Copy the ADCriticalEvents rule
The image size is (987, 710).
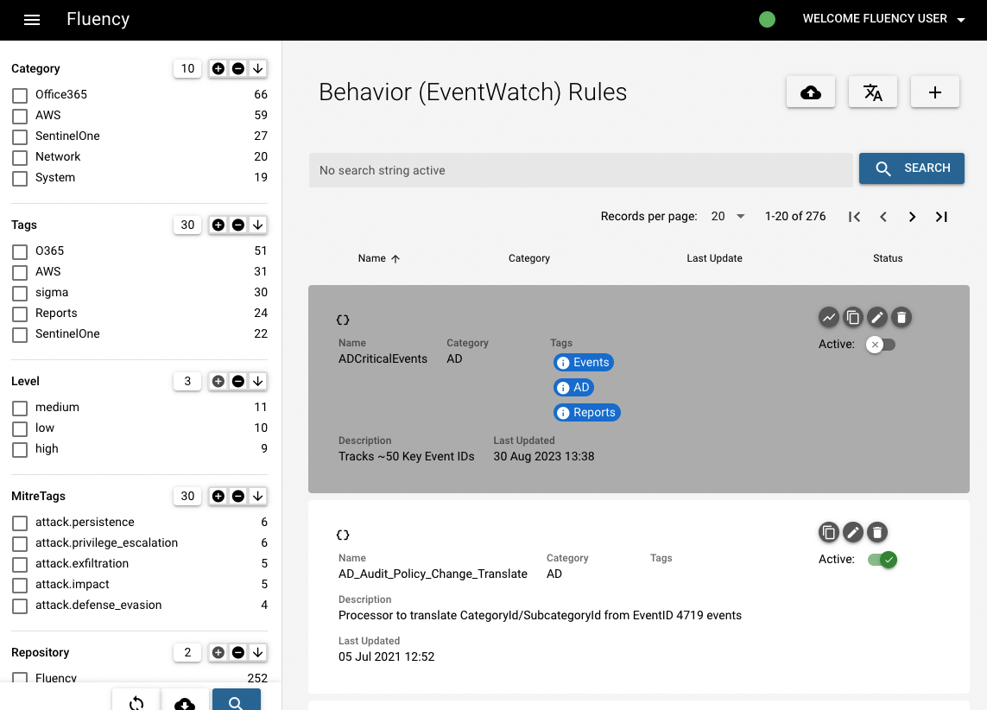(x=853, y=317)
